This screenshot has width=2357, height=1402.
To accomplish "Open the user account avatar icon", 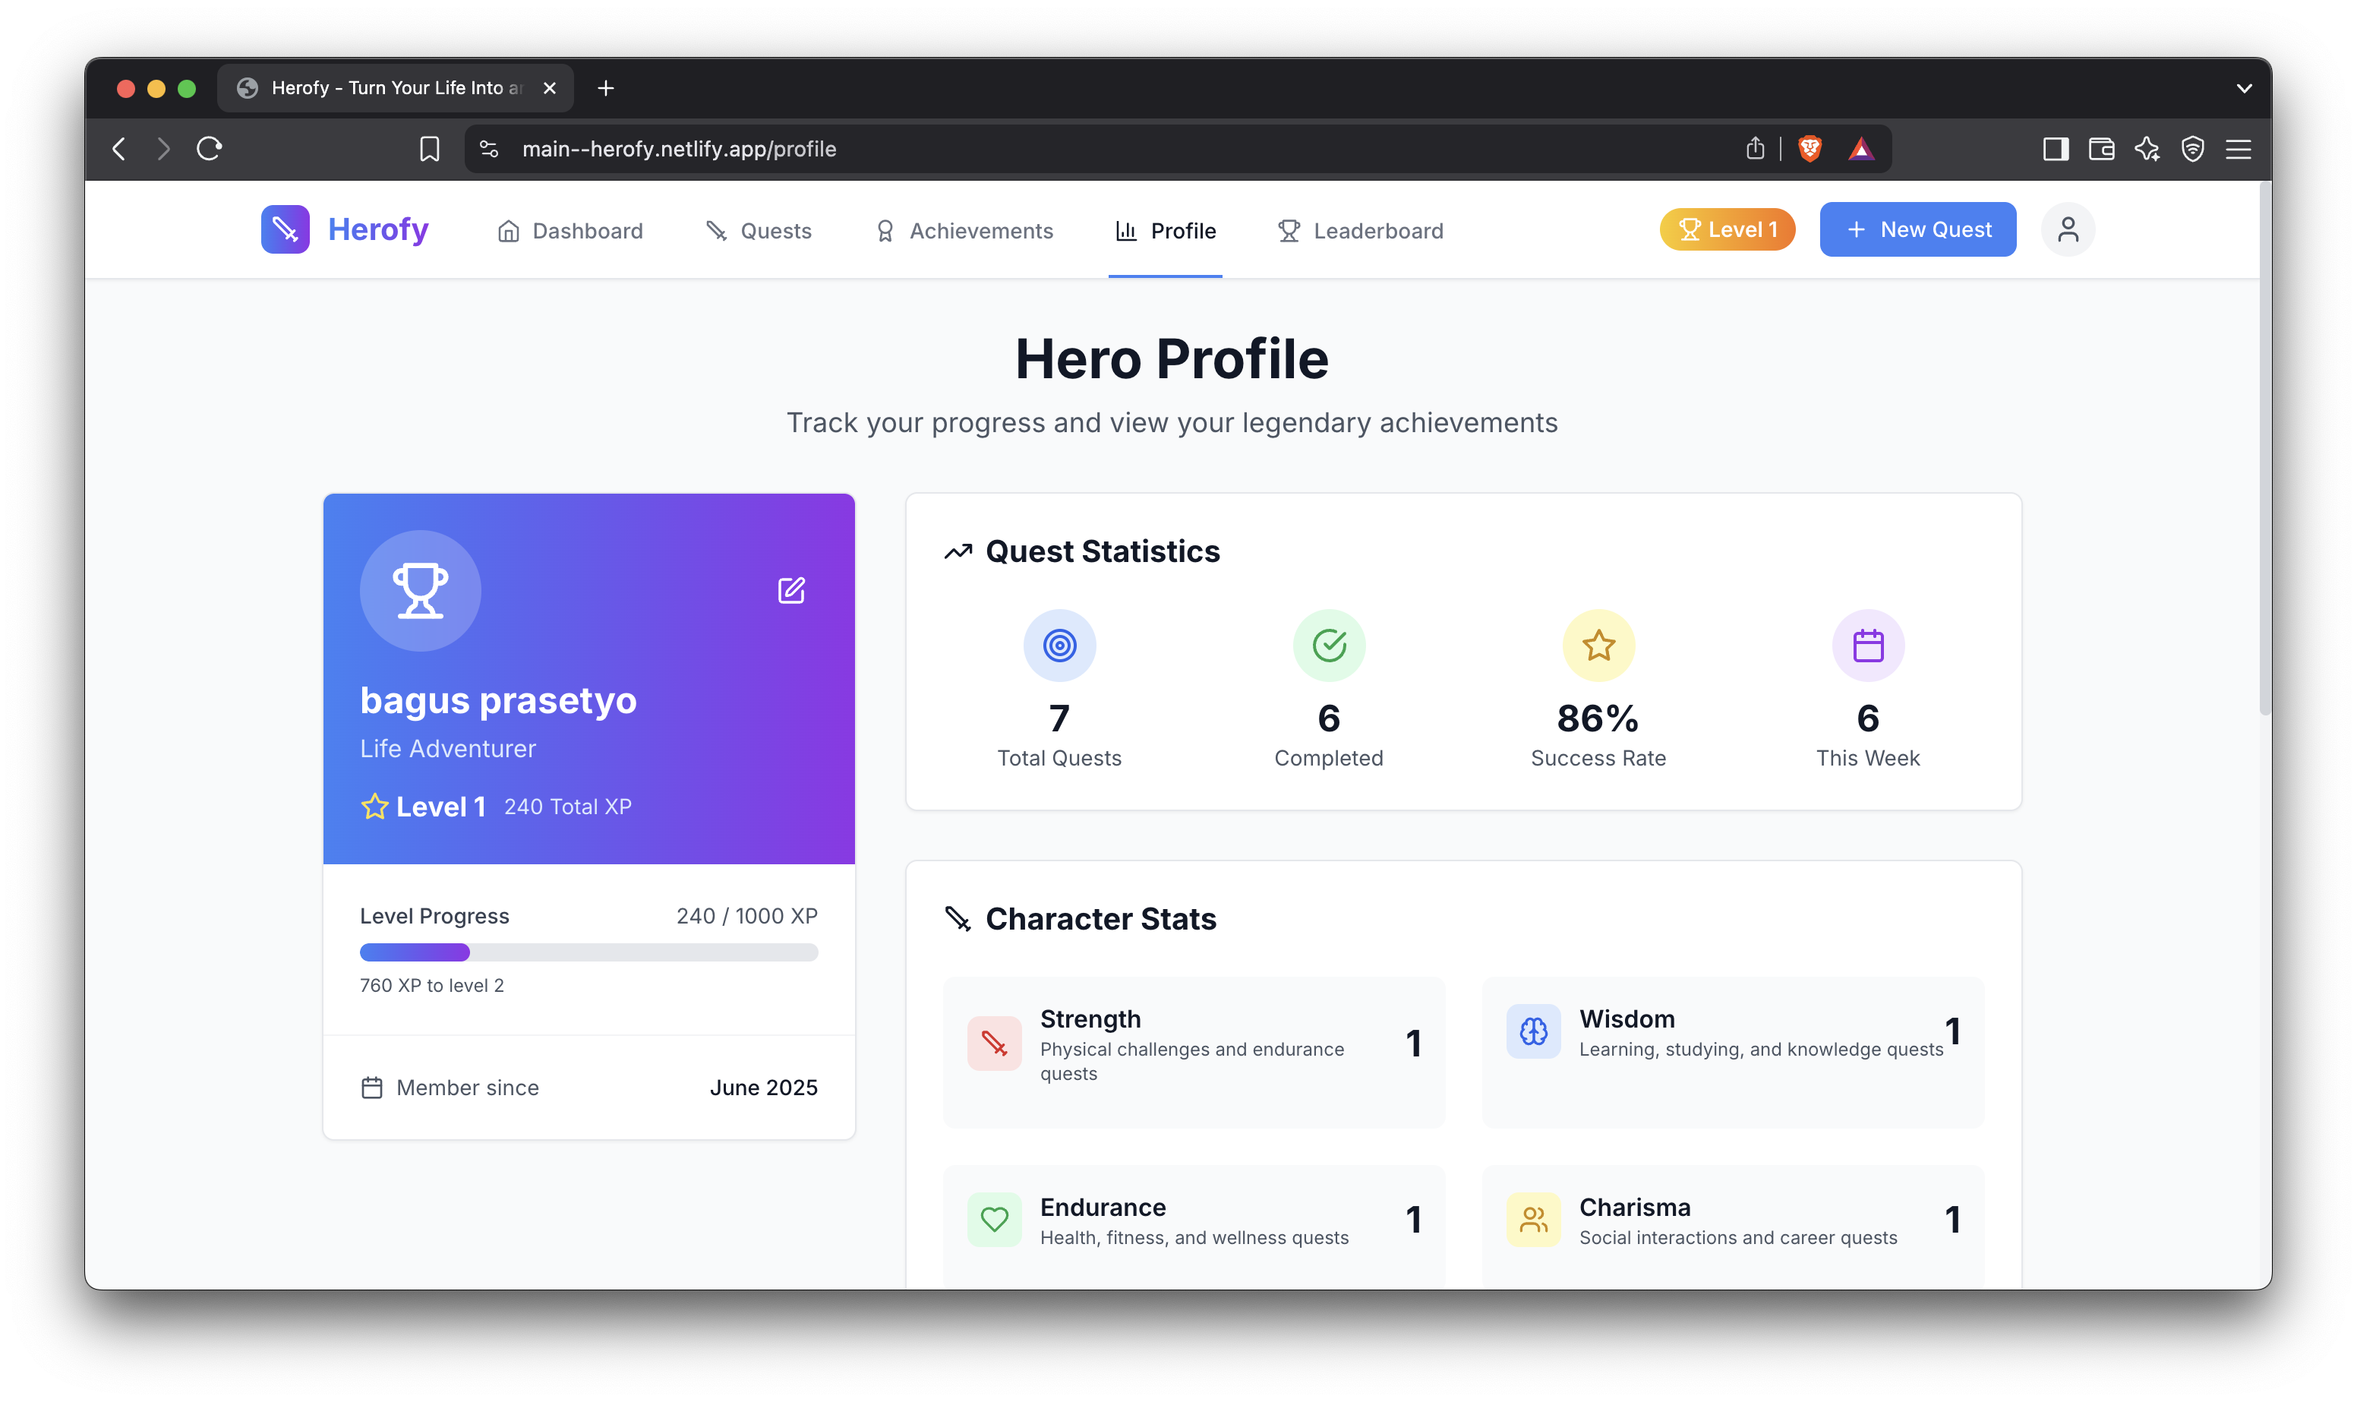I will (2067, 229).
